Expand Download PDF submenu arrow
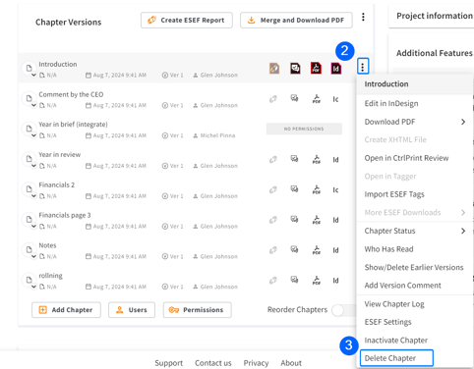Viewport: 474px width, 369px height. [463, 122]
